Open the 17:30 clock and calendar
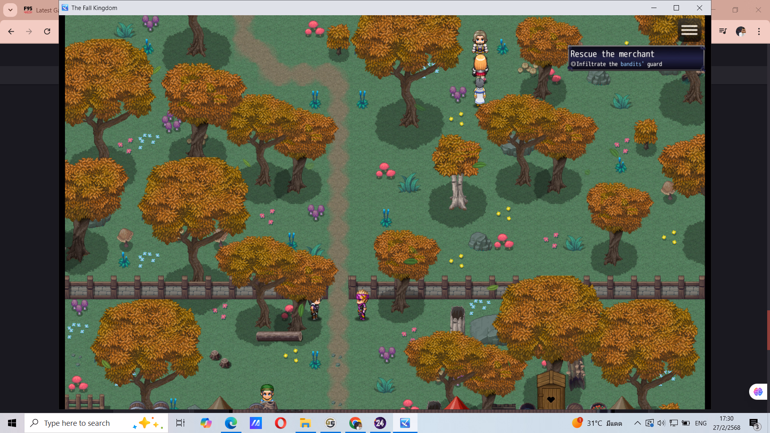This screenshot has height=433, width=770. (x=726, y=423)
